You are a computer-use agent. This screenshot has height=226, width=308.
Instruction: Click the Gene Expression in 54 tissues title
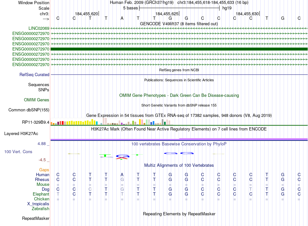pos(179,115)
